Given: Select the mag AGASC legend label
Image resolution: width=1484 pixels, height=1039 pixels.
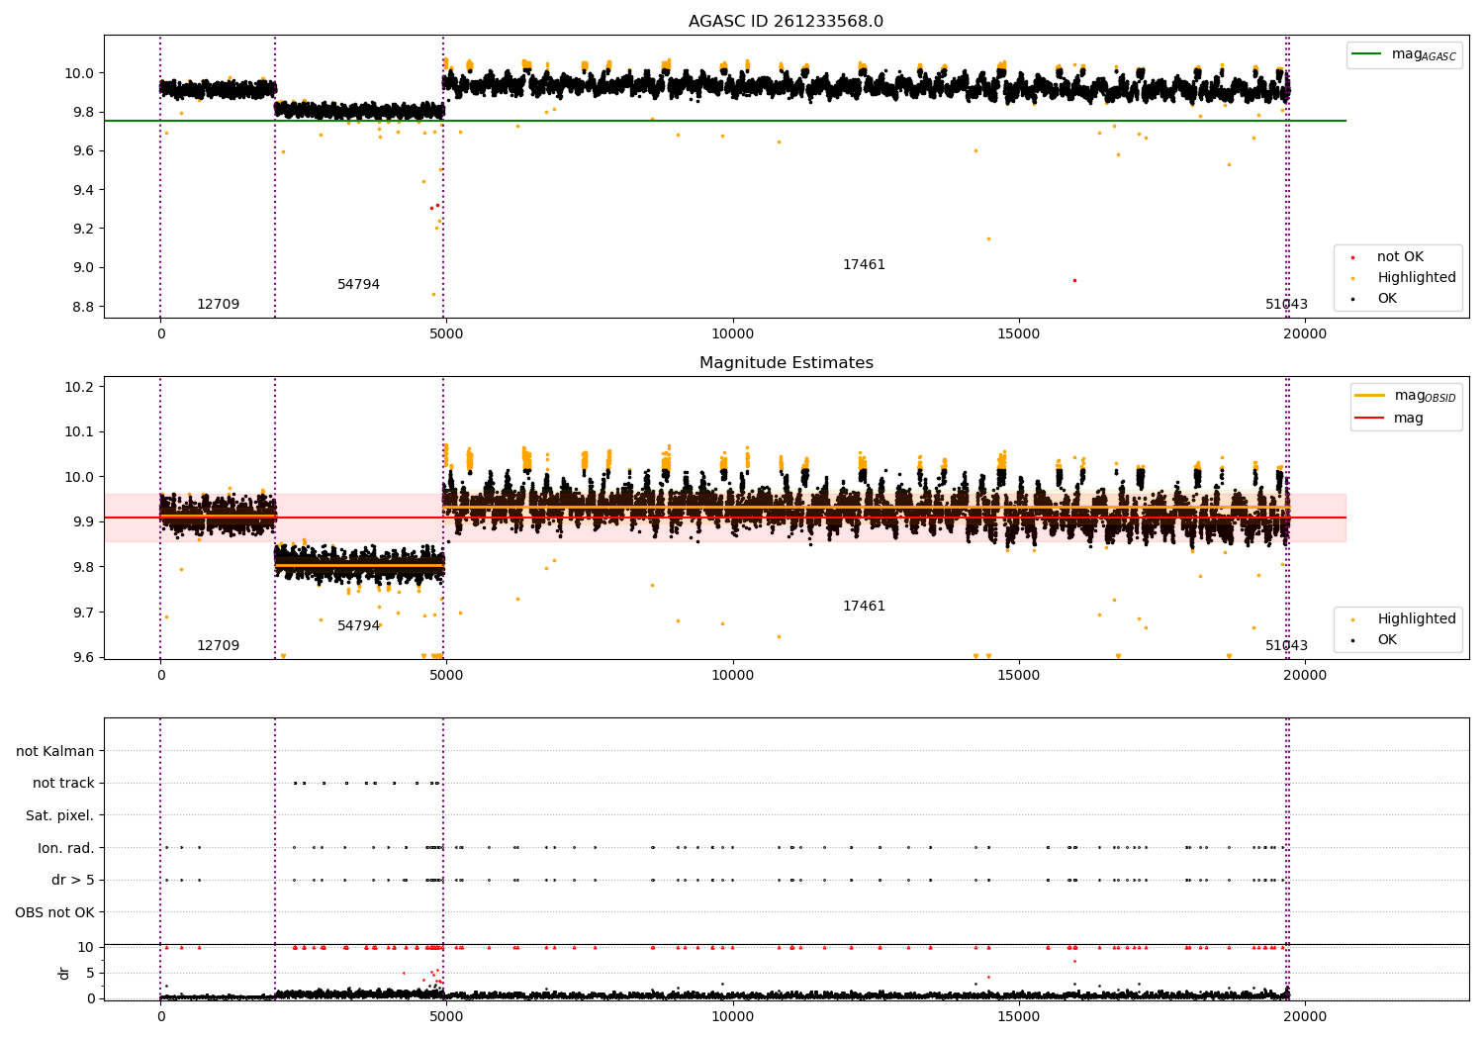Looking at the screenshot, I should click(x=1424, y=54).
